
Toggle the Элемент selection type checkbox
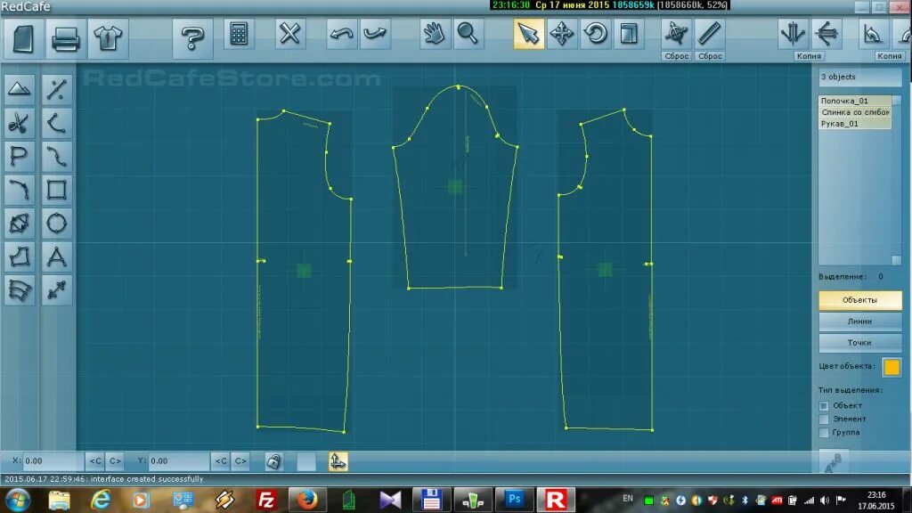[x=824, y=419]
